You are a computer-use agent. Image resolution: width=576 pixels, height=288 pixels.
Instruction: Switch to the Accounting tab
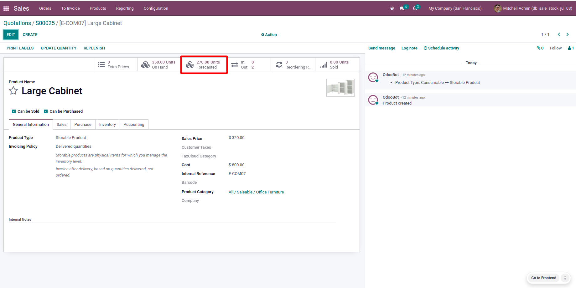pos(134,125)
